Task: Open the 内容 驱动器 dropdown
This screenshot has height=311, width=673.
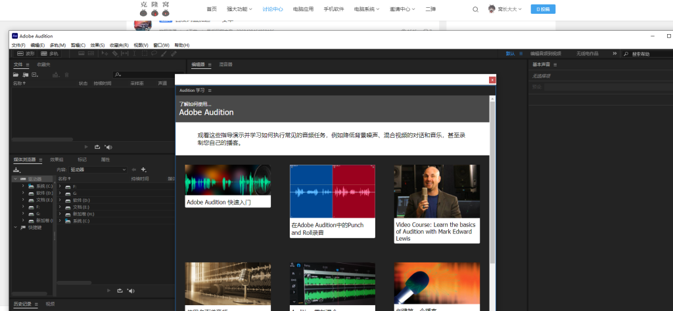Action: click(x=99, y=170)
